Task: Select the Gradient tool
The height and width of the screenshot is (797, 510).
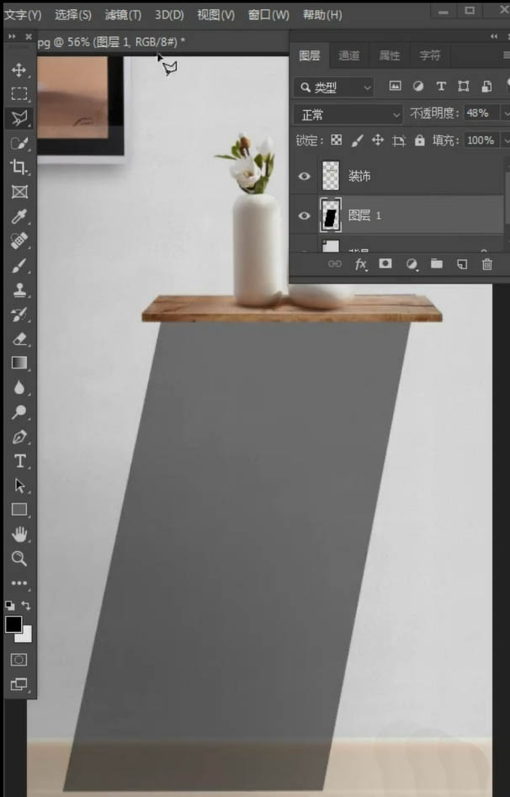Action: coord(19,363)
